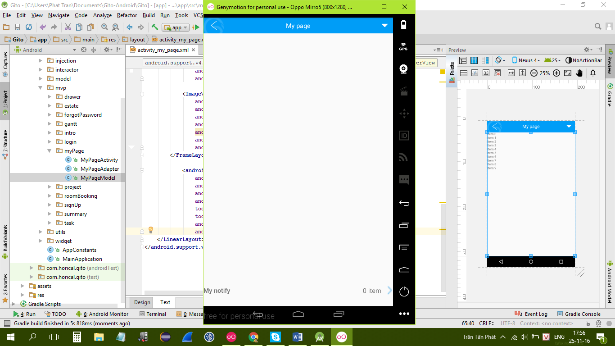Screen dimensions: 615x346
Task: Toggle blueprint view mode in Preview
Action: tap(474, 60)
